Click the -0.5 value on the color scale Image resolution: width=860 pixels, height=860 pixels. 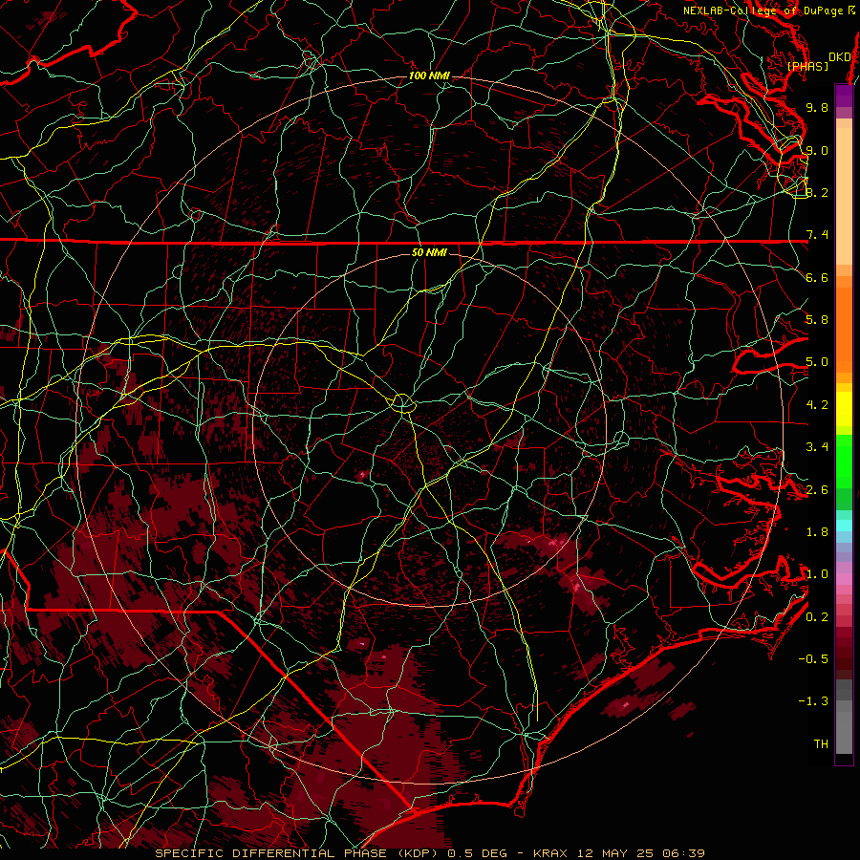813,659
